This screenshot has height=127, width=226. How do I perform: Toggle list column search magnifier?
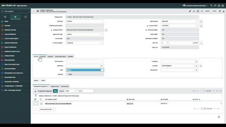click(41, 99)
